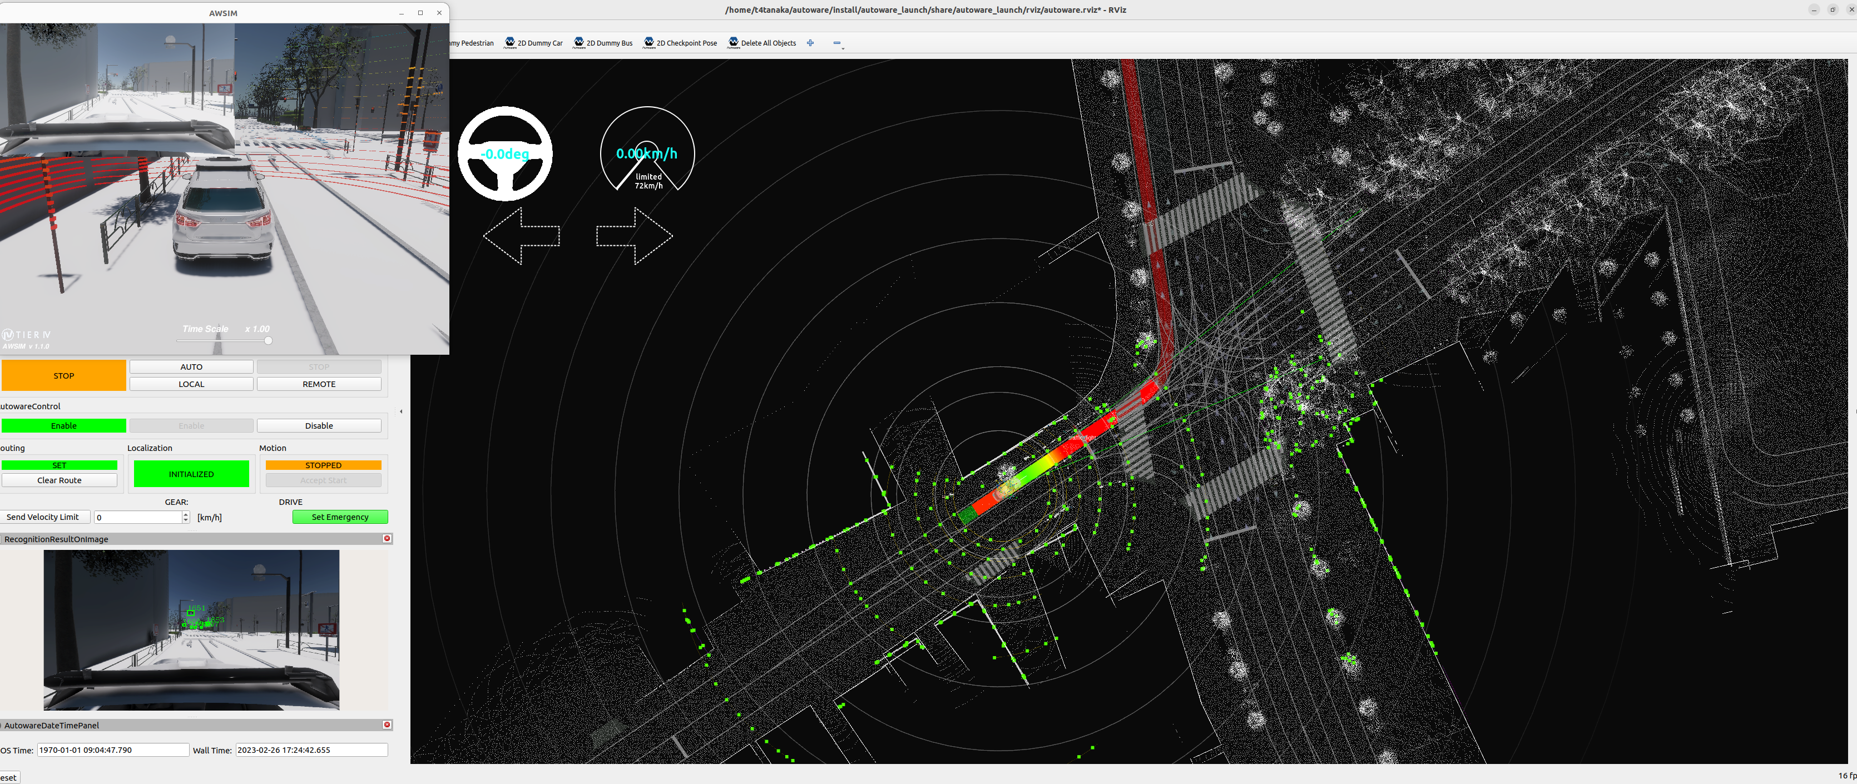This screenshot has width=1857, height=784.
Task: Click the blue plus add-tool icon
Action: [x=810, y=43]
